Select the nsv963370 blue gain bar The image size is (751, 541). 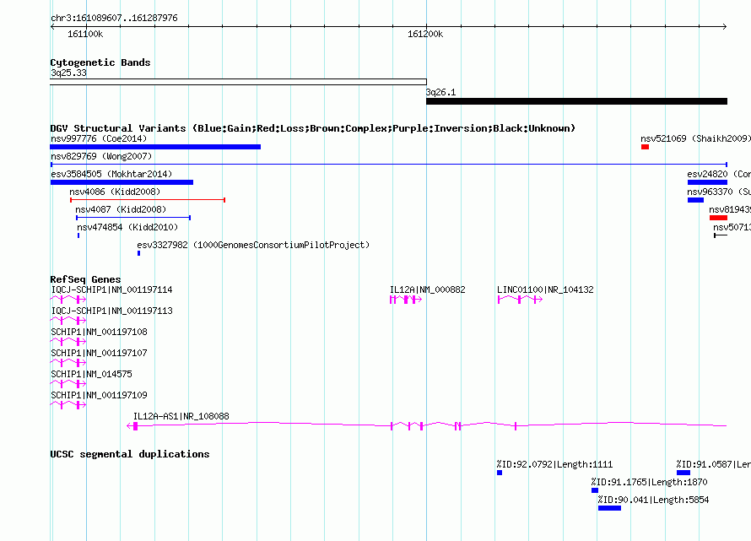695,200
